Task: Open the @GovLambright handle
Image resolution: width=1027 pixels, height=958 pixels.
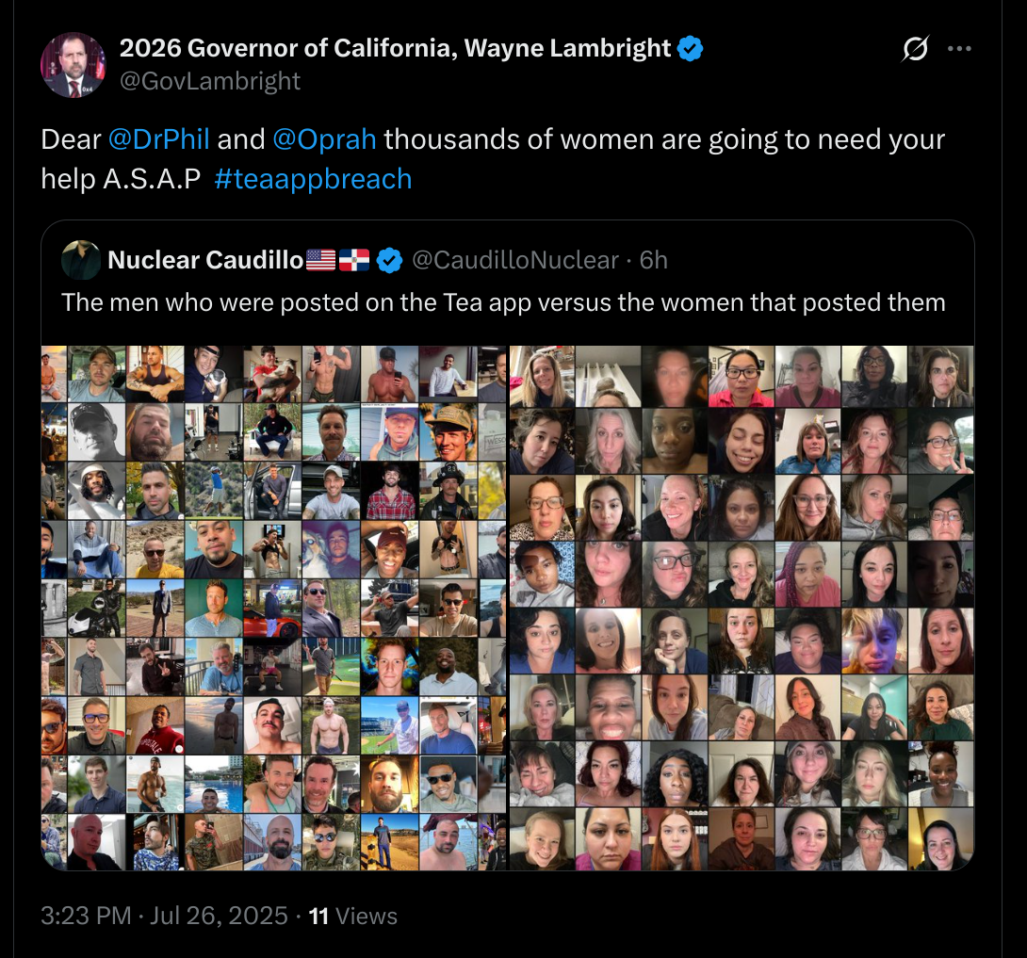Action: pyautogui.click(x=209, y=81)
